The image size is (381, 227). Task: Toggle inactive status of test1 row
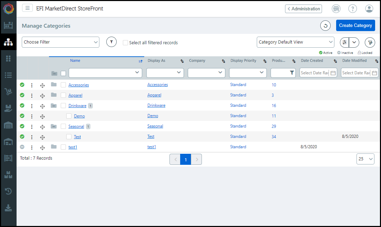[x=22, y=147]
